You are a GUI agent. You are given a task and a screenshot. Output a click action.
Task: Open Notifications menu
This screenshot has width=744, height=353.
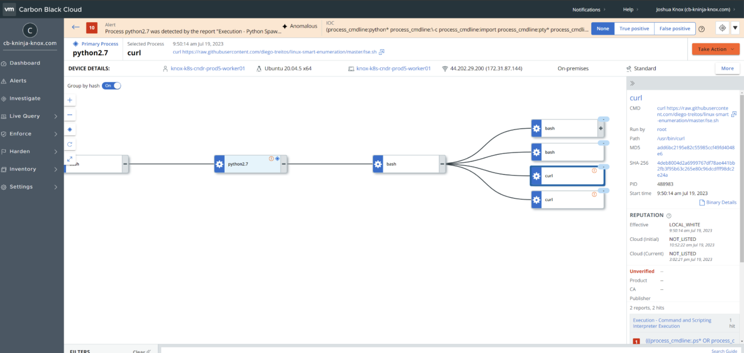[589, 9]
